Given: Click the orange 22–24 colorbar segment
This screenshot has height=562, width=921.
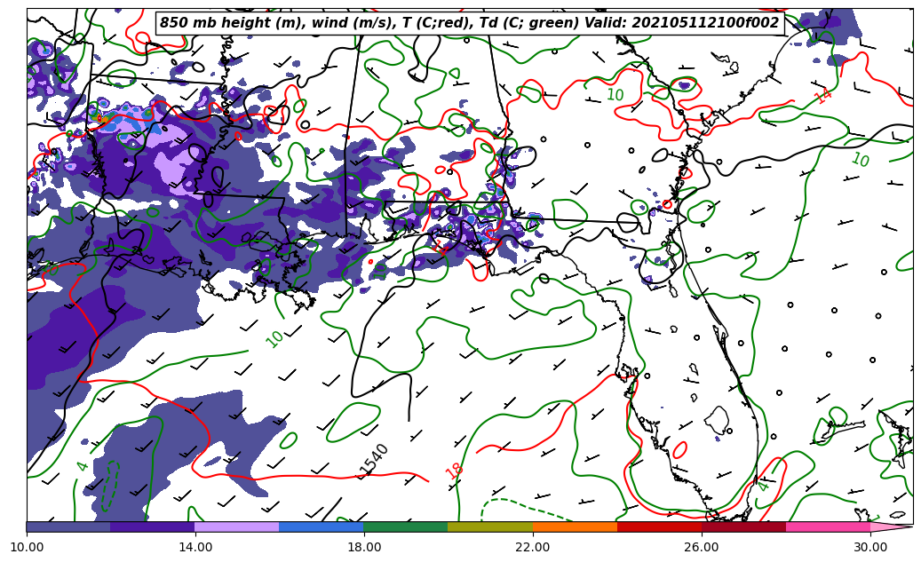Looking at the screenshot, I should 575,526.
